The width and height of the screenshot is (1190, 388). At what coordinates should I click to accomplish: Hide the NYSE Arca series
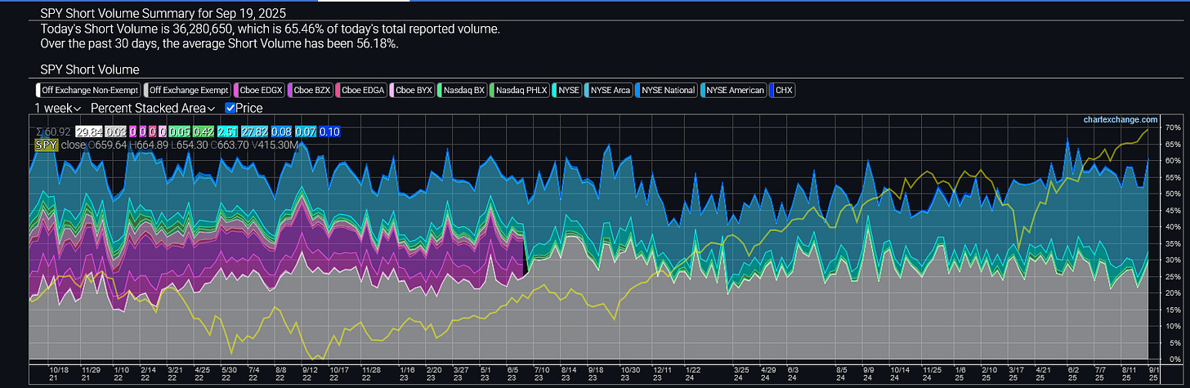[610, 91]
